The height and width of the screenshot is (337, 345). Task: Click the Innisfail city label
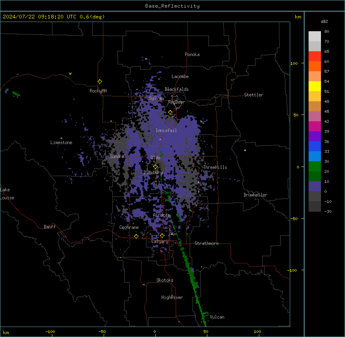pos(166,130)
